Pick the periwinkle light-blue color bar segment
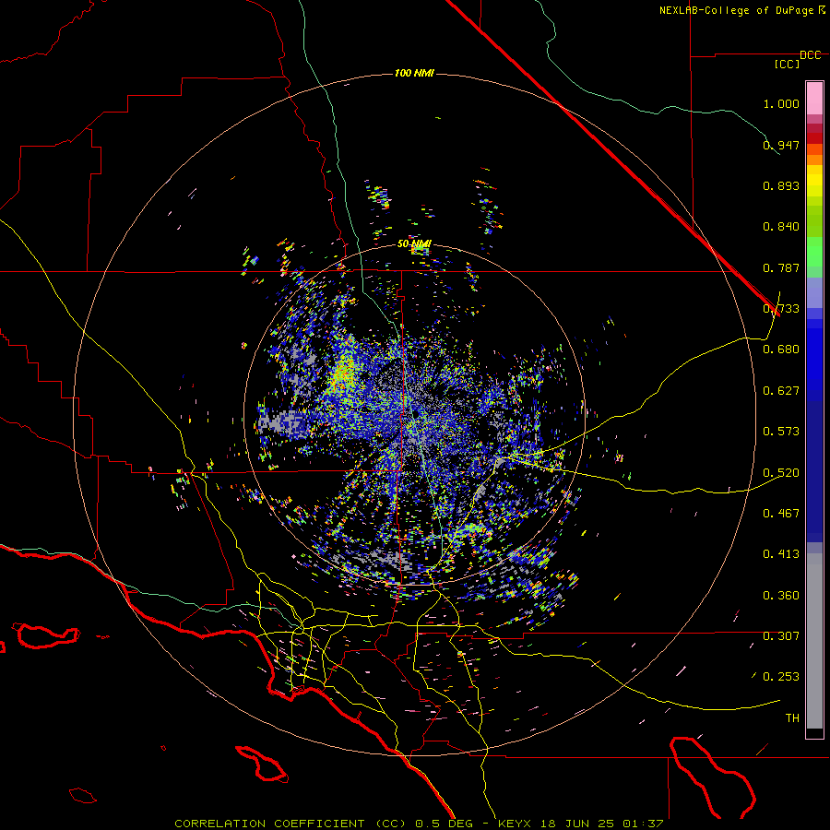Screen dimensions: 830x830 click(x=814, y=292)
